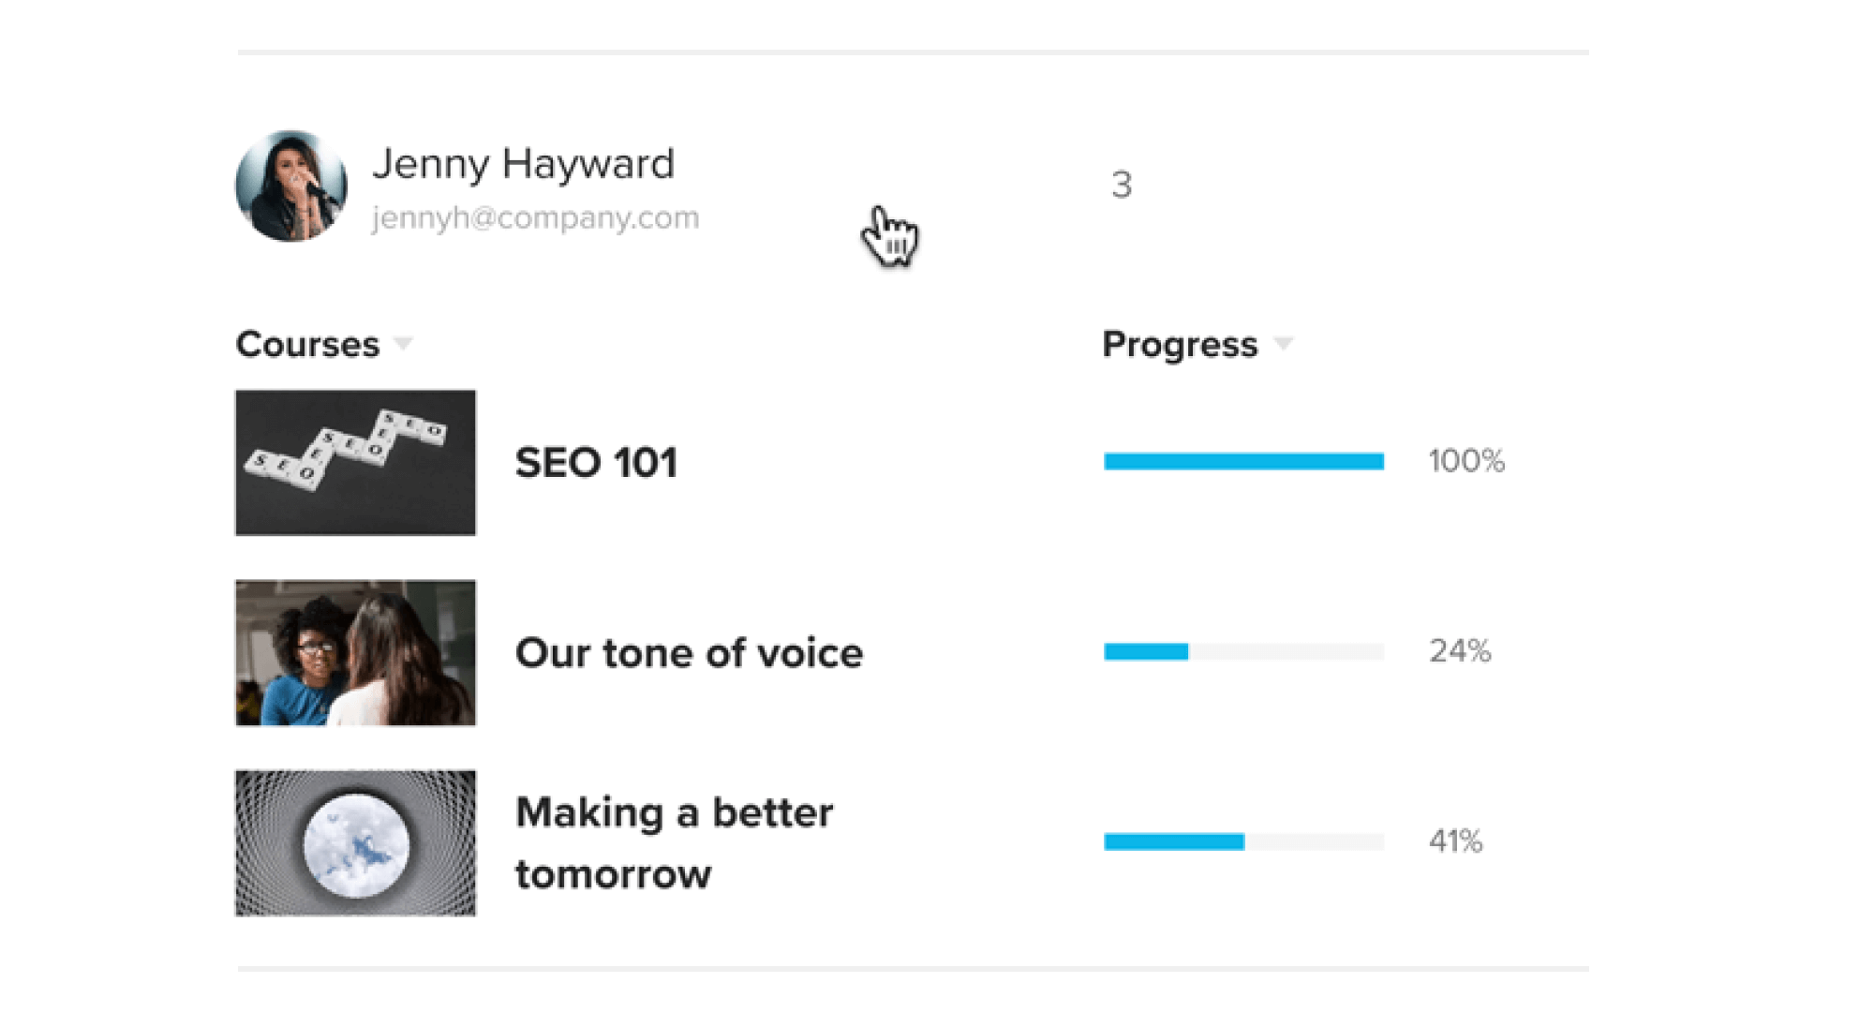Click Jenny Hayward's profile avatar
Screen dimensions: 1874x1012
click(x=291, y=186)
